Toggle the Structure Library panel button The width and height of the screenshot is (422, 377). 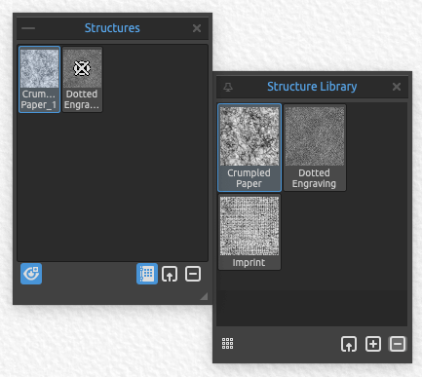(x=147, y=274)
